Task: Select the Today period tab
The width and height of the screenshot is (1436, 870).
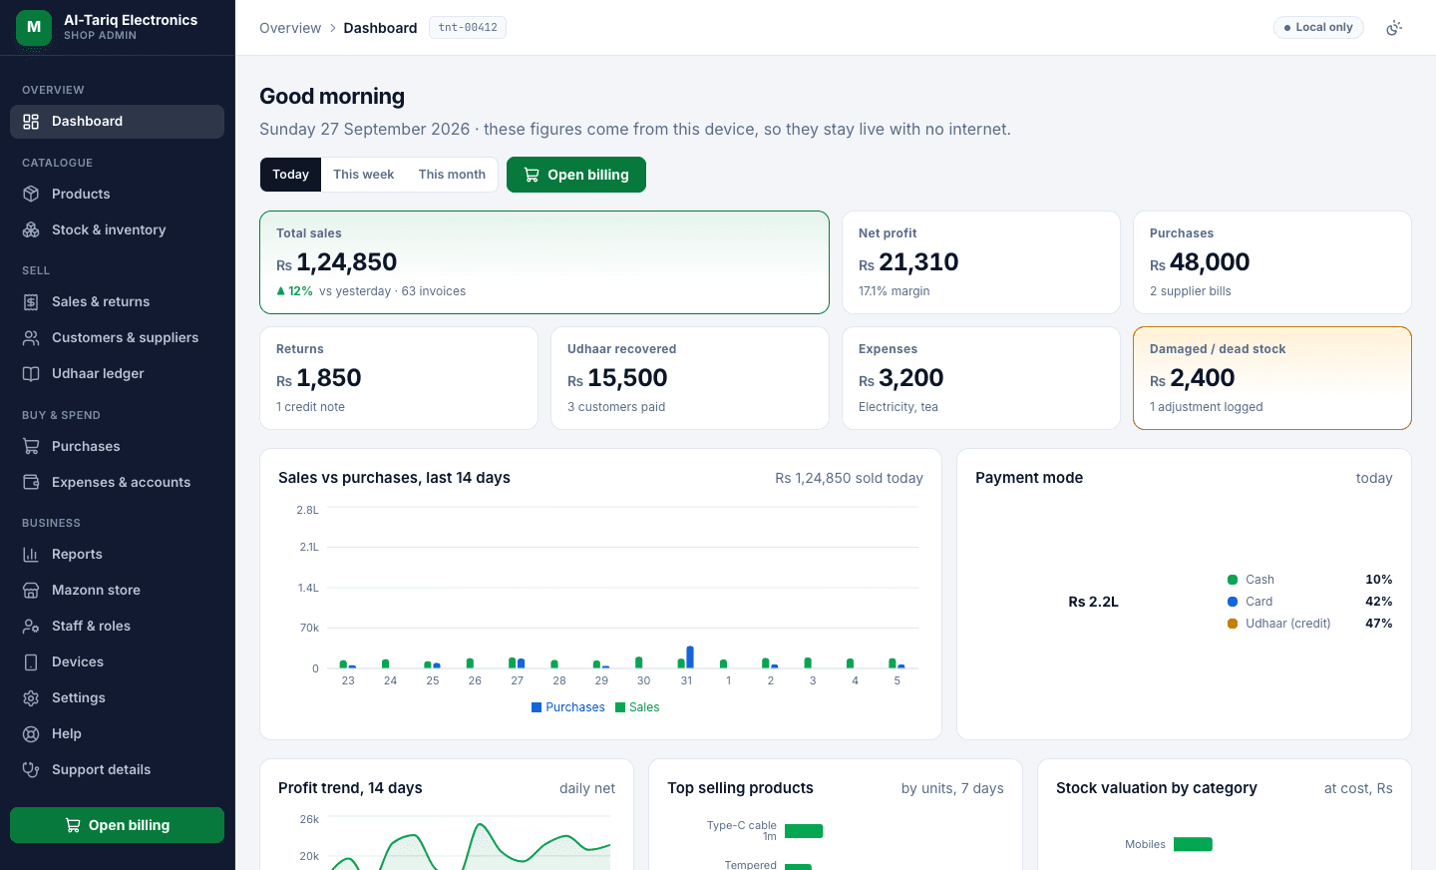Action: click(291, 175)
